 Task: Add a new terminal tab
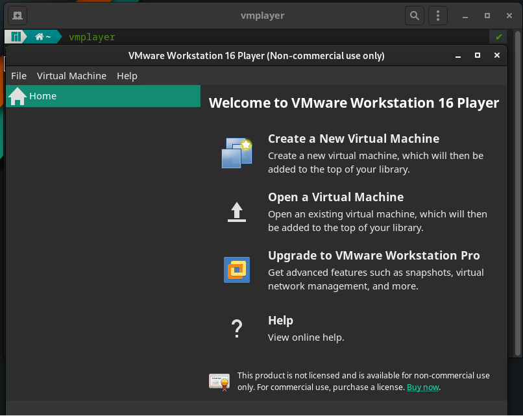tap(17, 16)
